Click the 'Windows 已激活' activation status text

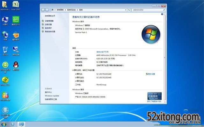click(82, 93)
